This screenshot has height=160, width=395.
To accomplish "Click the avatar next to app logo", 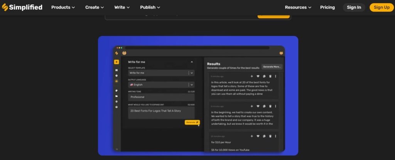I will pyautogui.click(x=124, y=53).
